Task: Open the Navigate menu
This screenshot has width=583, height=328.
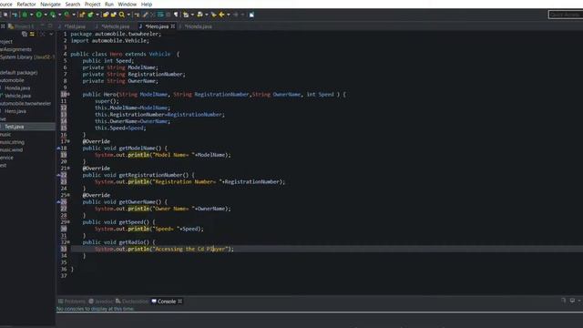Action: [51, 4]
